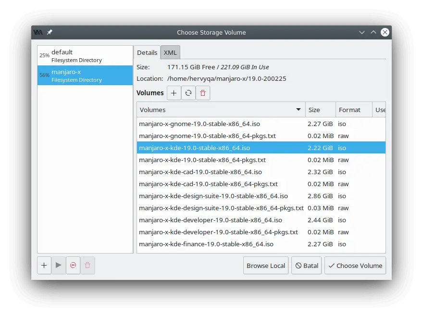Click the virt-manager window menu icon
This screenshot has width=423, height=317.
click(38, 32)
